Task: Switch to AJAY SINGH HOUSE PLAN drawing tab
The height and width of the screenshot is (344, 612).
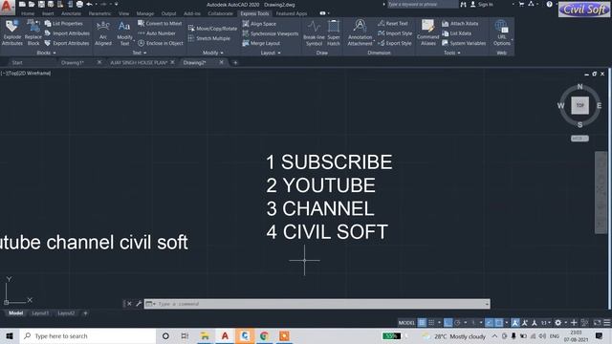Action: click(139, 62)
